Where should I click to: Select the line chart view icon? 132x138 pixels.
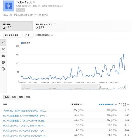[3, 42]
